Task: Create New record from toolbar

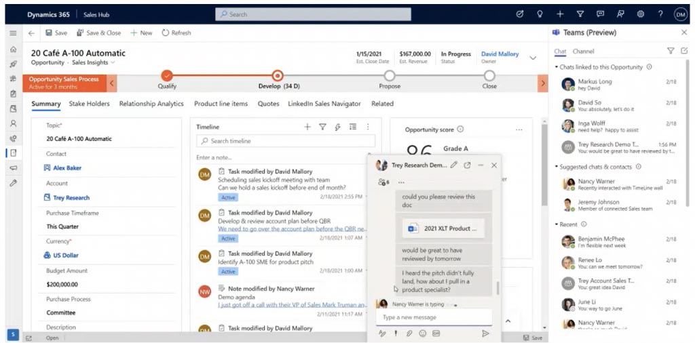Action: (x=141, y=33)
